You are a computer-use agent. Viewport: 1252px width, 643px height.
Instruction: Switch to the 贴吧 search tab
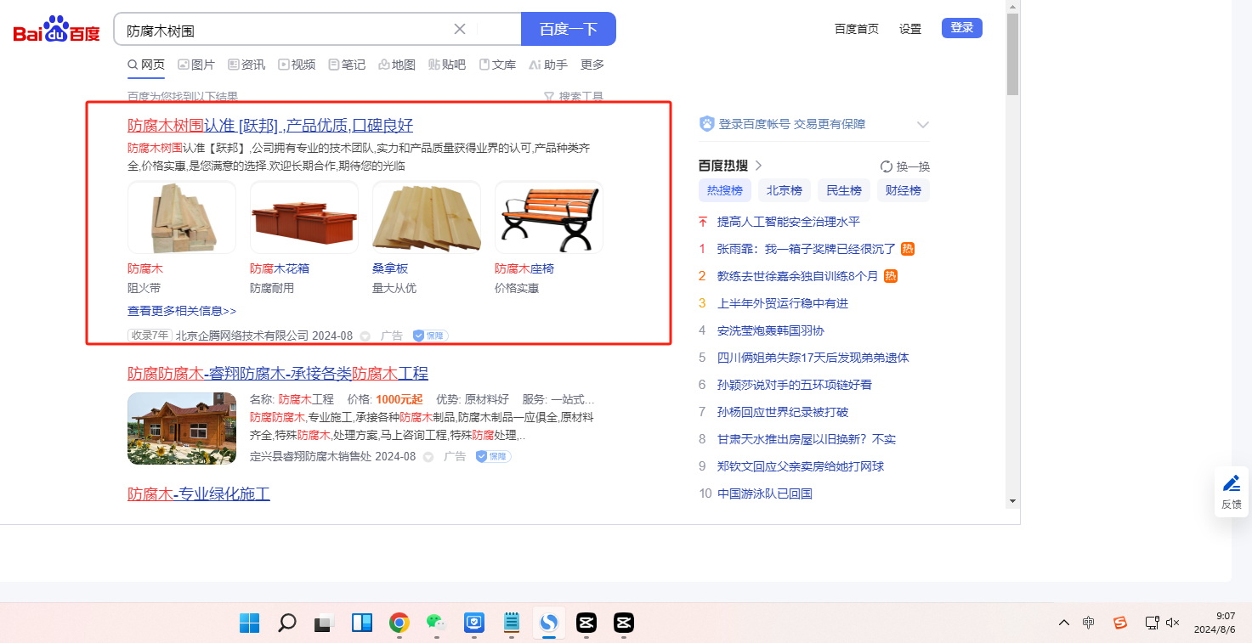(447, 65)
